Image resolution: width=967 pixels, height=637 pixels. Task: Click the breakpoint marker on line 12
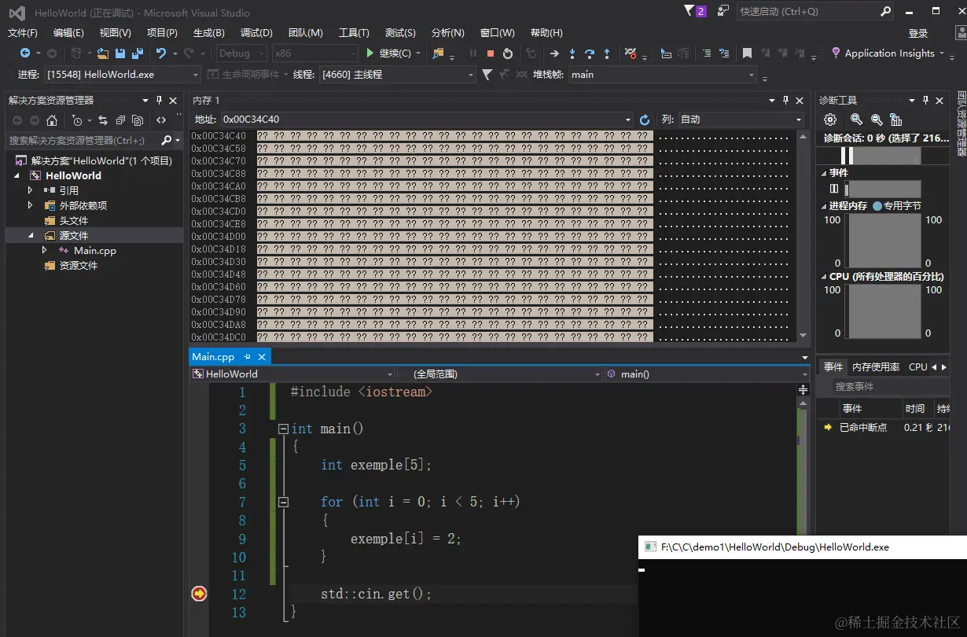tap(199, 594)
